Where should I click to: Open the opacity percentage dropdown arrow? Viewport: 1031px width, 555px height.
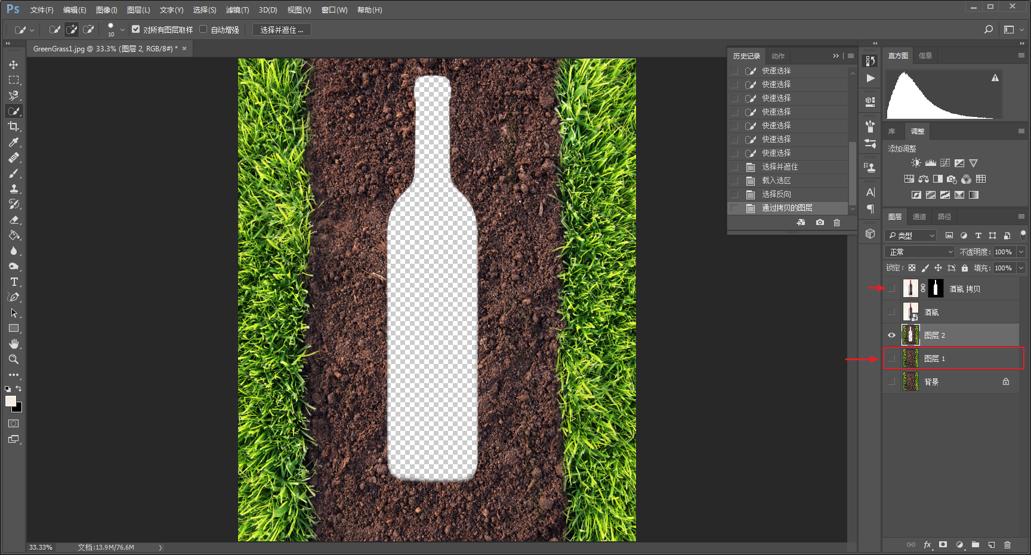coord(1021,252)
